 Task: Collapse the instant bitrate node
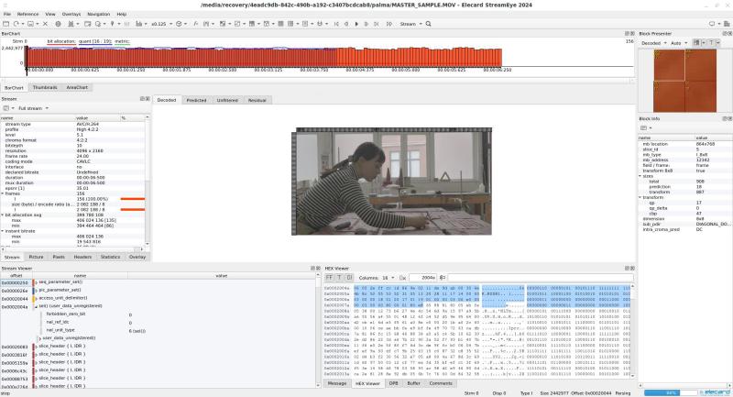3,231
